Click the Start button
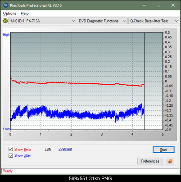The width and height of the screenshot is (181, 182). [x=163, y=150]
